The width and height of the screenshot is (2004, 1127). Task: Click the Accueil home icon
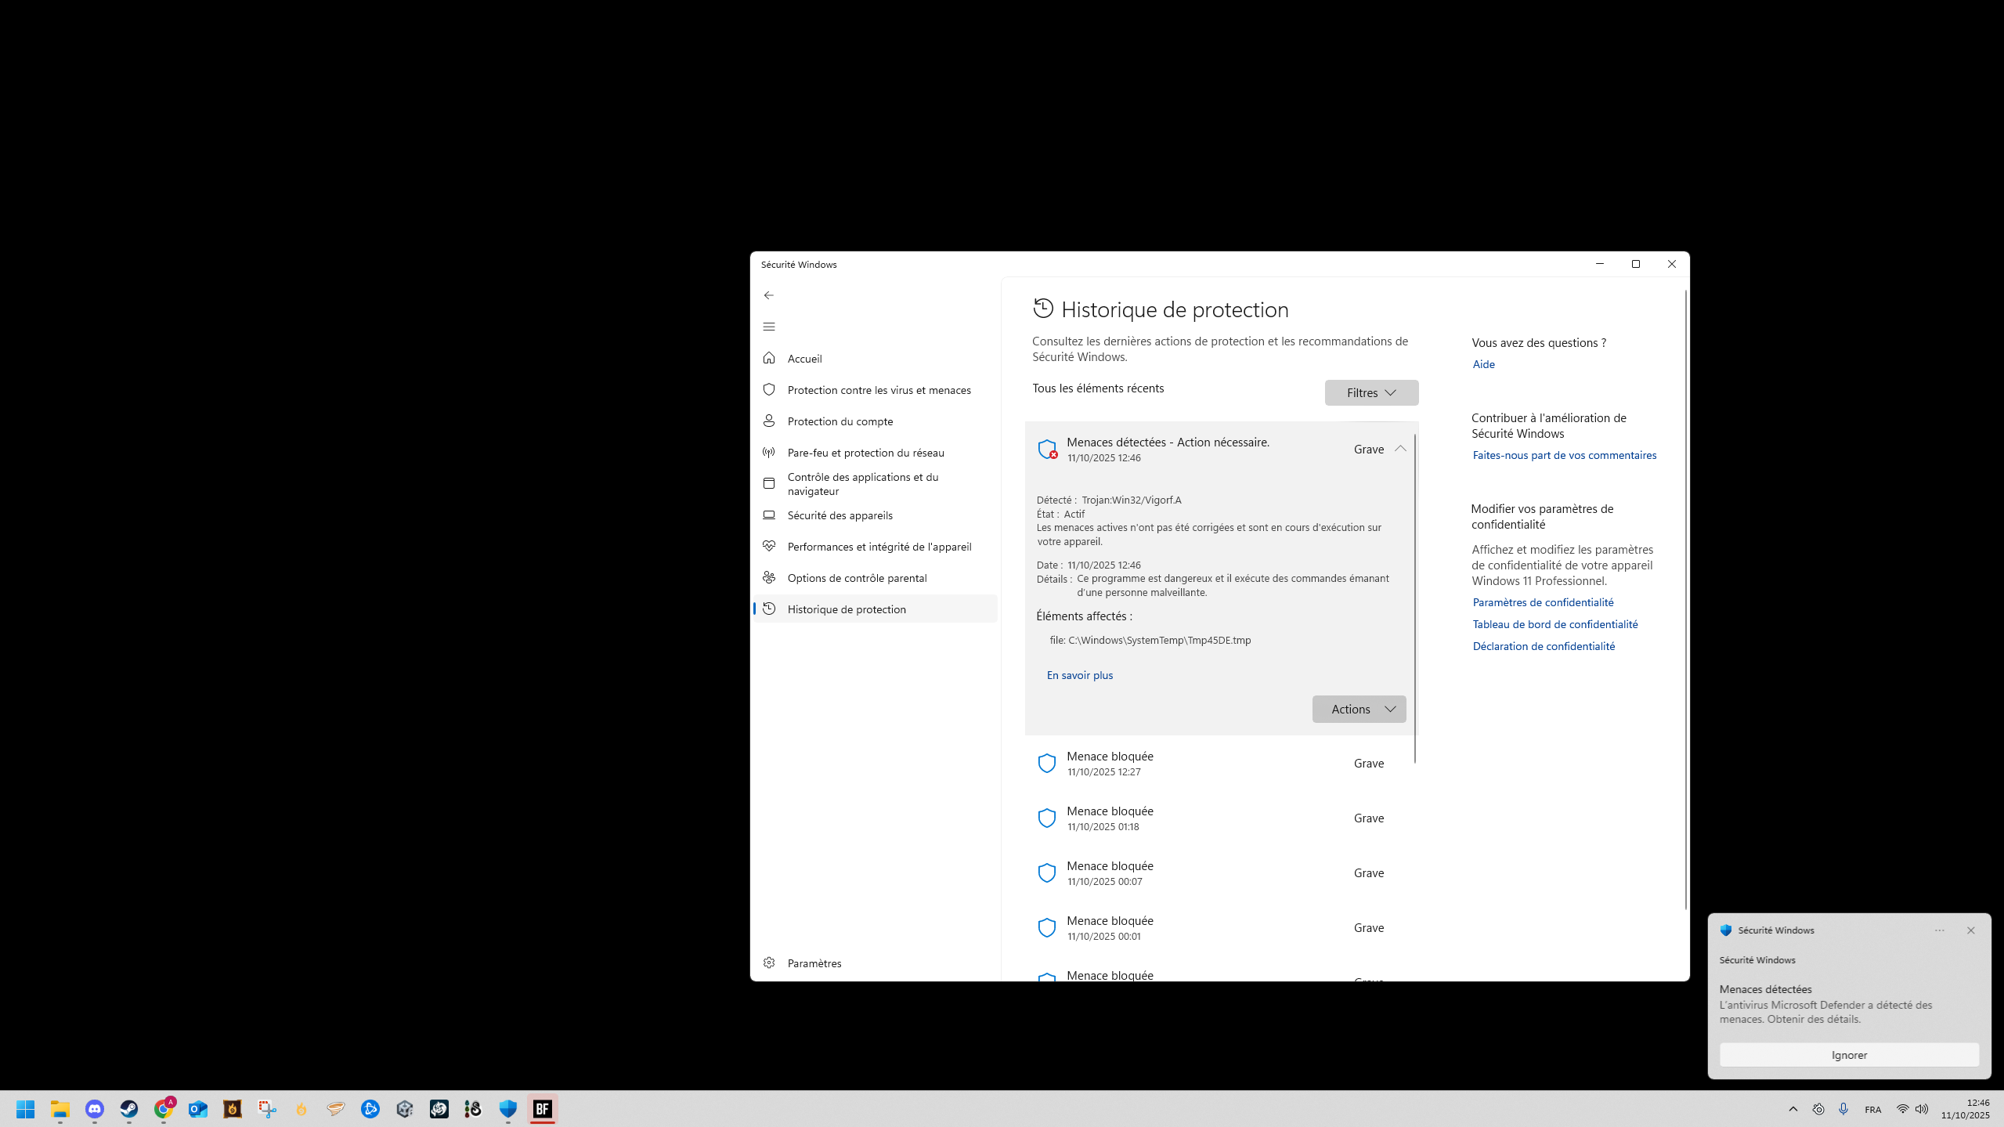coord(769,358)
